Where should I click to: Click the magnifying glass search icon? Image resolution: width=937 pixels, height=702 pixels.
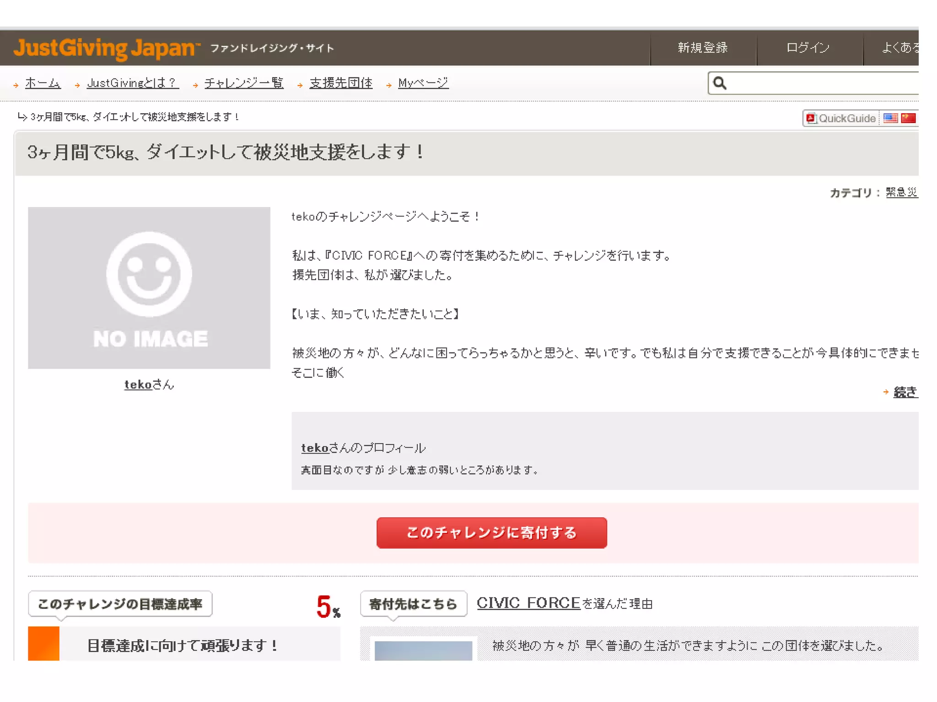coord(720,83)
